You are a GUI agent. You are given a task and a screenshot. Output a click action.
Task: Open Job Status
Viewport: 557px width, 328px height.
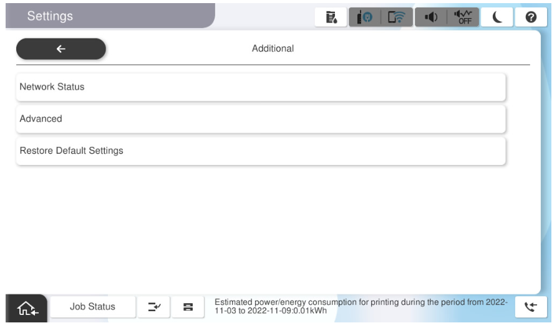click(91, 307)
